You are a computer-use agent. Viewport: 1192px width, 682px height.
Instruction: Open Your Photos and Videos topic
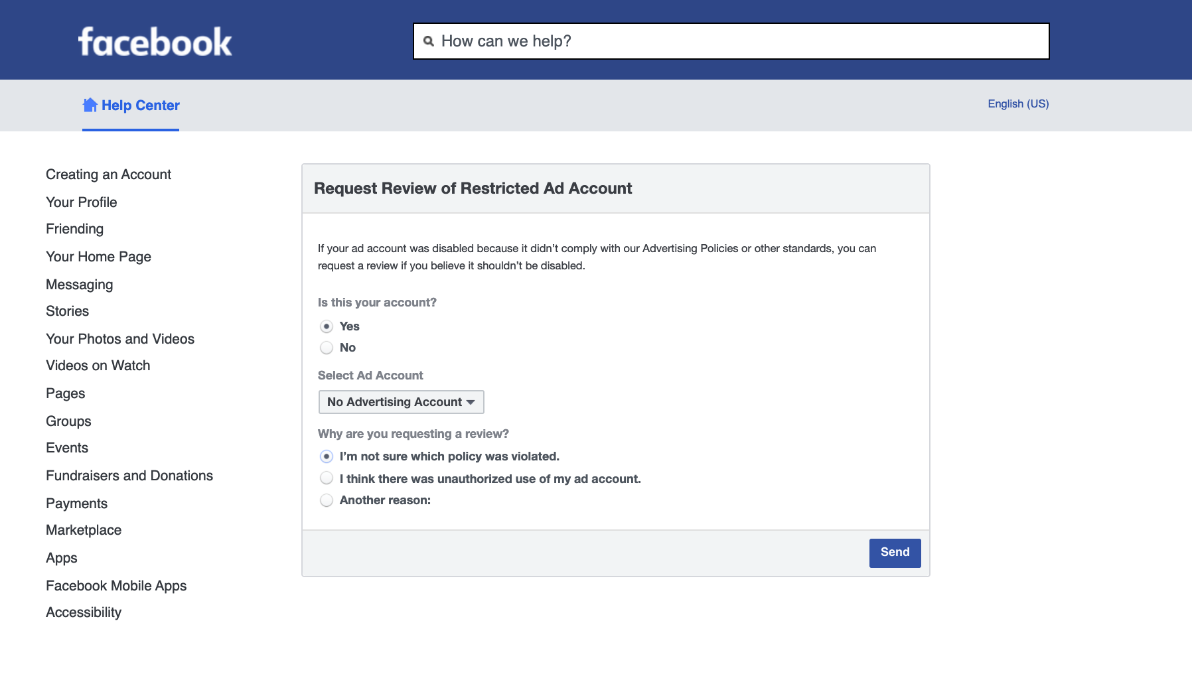tap(120, 339)
